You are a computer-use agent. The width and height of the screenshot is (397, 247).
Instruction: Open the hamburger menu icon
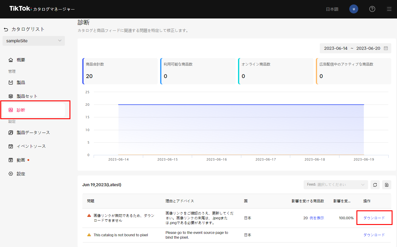pos(389,9)
